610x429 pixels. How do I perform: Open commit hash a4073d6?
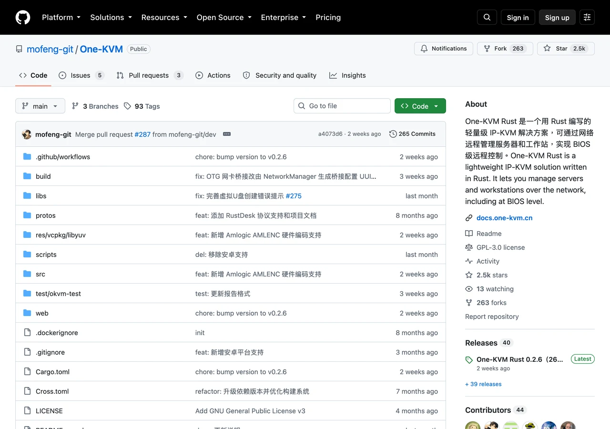click(x=330, y=134)
